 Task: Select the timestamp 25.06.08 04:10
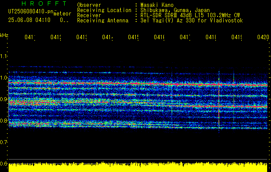click(x=29, y=20)
